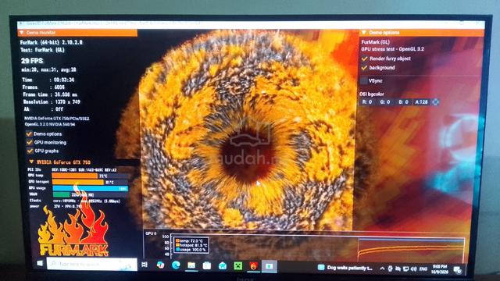Enable the VSync checkbox
500x281 pixels.
(364, 81)
